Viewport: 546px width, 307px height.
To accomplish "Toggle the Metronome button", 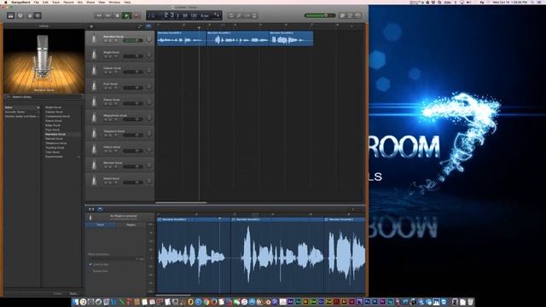I will [254, 15].
